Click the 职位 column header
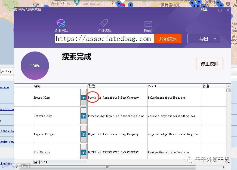 click(x=117, y=86)
